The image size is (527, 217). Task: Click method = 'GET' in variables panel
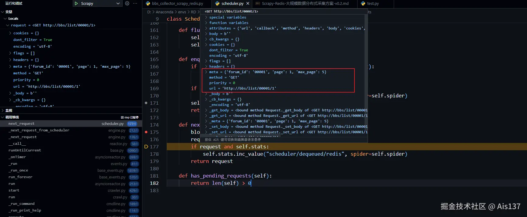(x=28, y=73)
